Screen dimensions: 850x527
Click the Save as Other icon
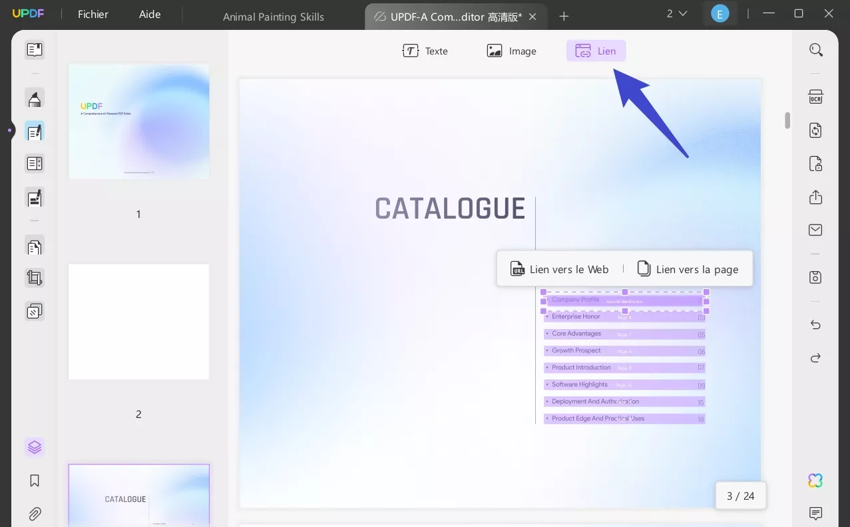(x=815, y=277)
